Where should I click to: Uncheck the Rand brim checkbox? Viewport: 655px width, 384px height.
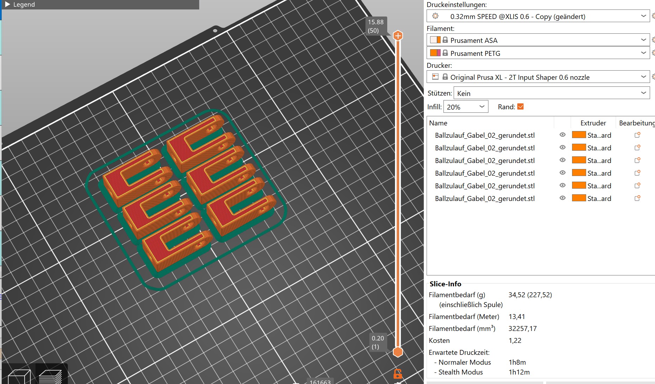click(520, 106)
